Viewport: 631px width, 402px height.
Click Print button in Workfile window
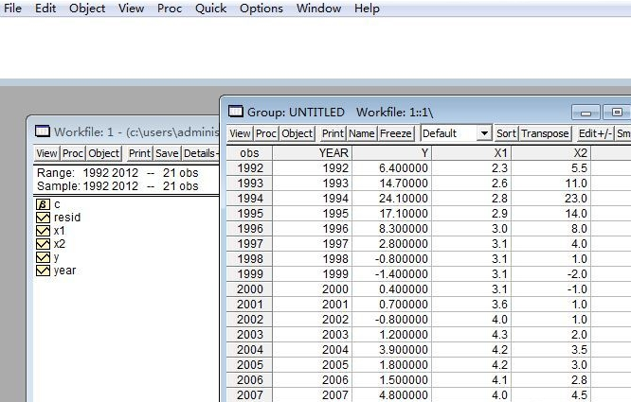click(139, 153)
